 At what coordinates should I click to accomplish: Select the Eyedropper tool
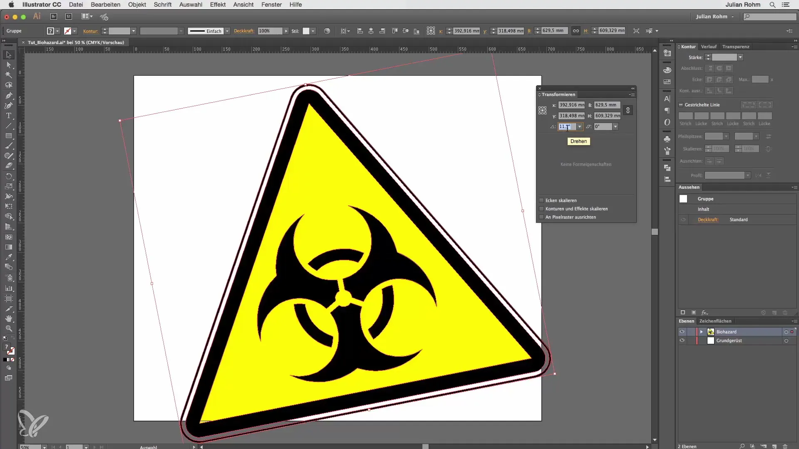click(9, 257)
